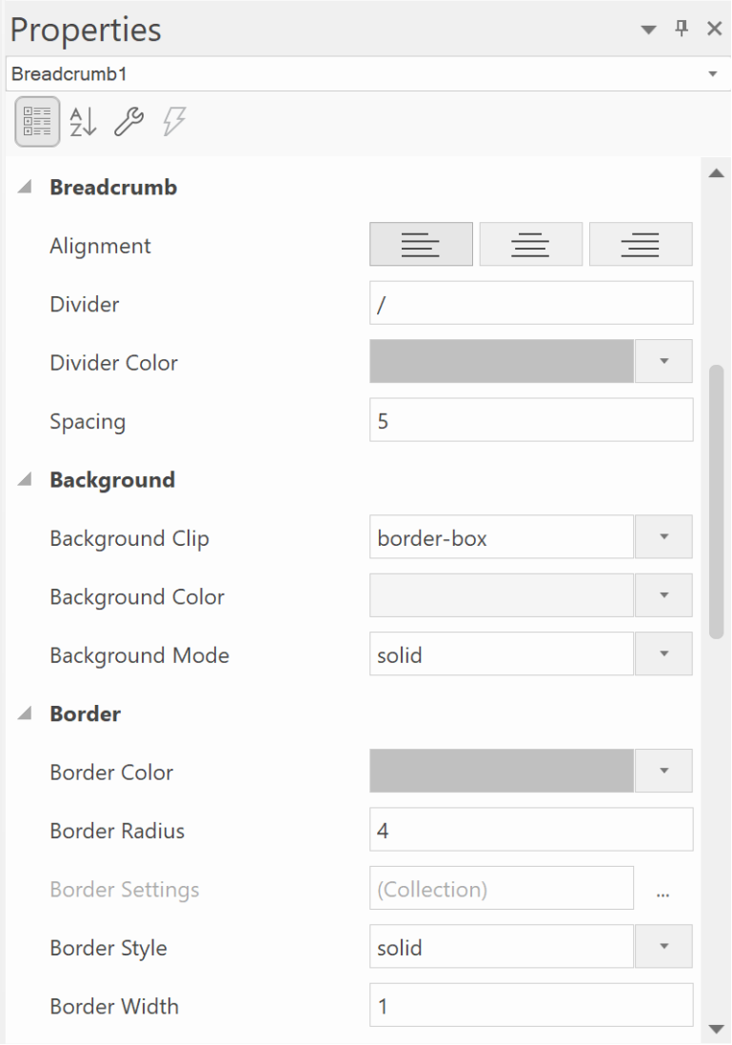Click the scroll down arrow of the property list
Image resolution: width=732 pixels, height=1045 pixels.
(x=717, y=1029)
